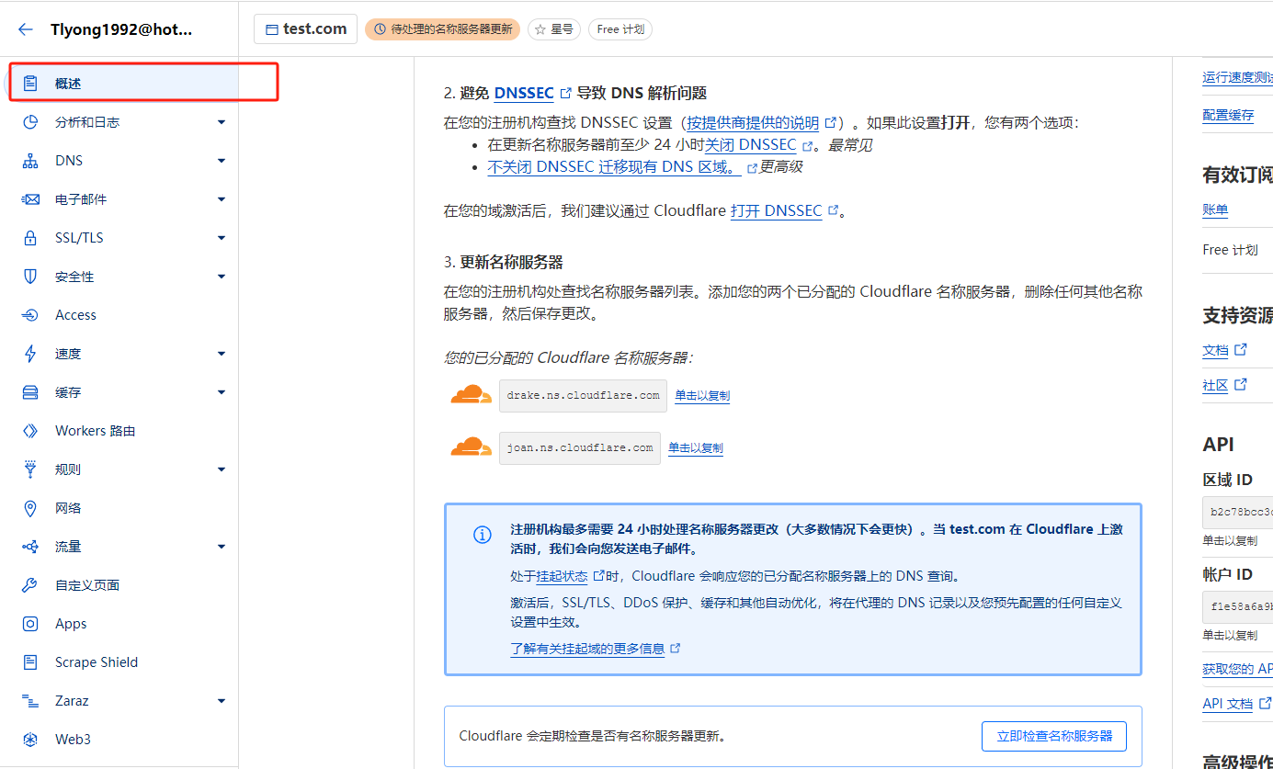The height and width of the screenshot is (769, 1273).
Task: Open the 按提供商提供的说明 link
Action: (x=753, y=122)
